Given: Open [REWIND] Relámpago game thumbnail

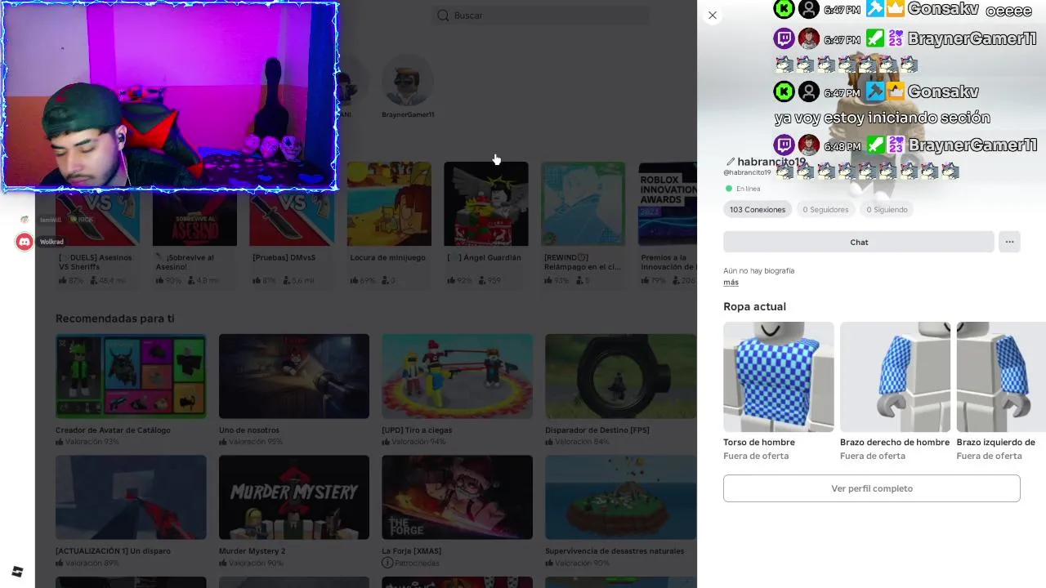Looking at the screenshot, I should 583,204.
